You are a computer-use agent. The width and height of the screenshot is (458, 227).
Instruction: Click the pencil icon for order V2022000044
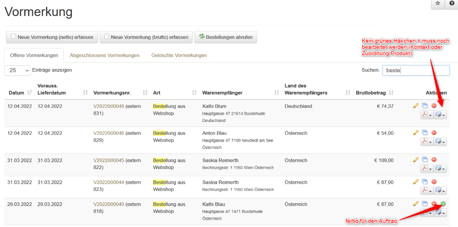pyautogui.click(x=416, y=182)
